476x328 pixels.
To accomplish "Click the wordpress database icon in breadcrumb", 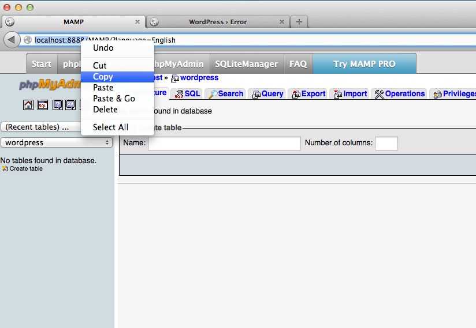I will [x=175, y=78].
